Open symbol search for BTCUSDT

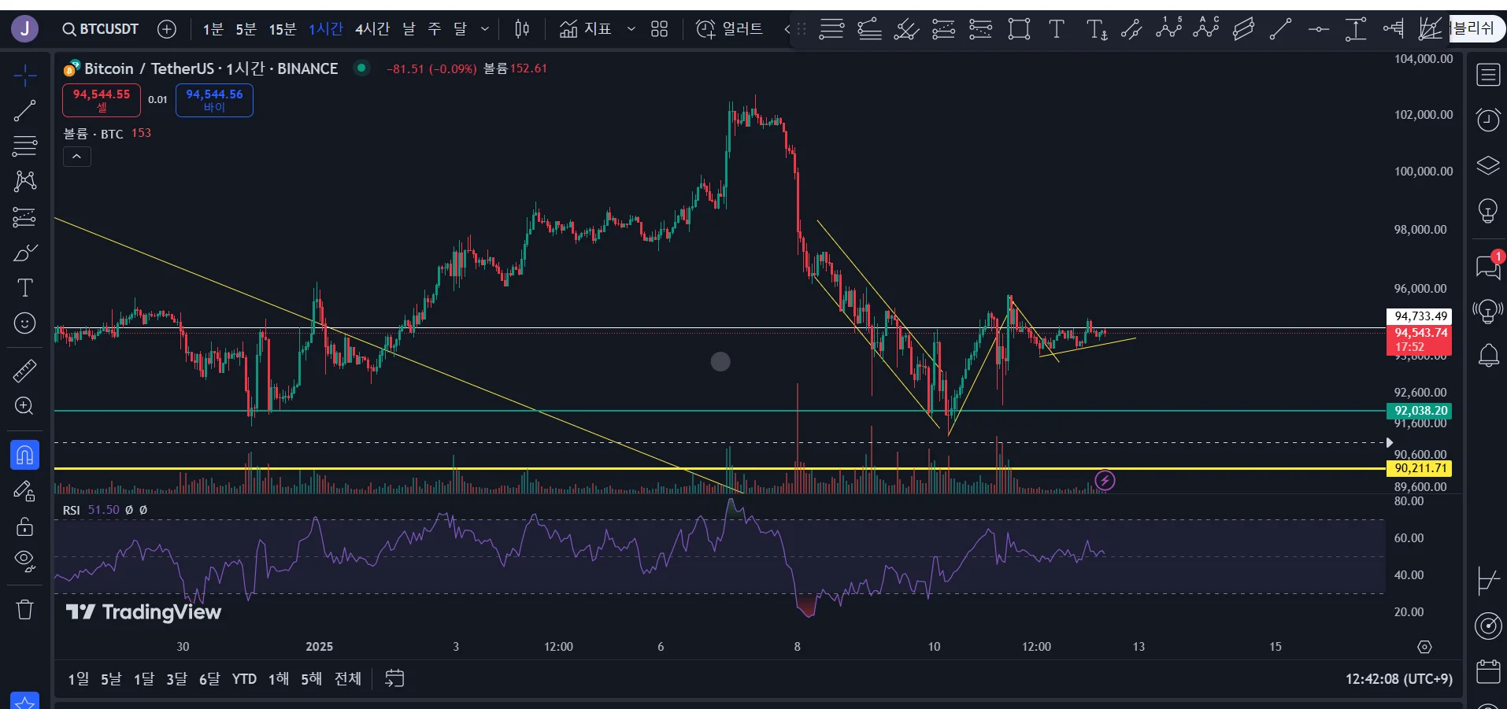(x=101, y=29)
